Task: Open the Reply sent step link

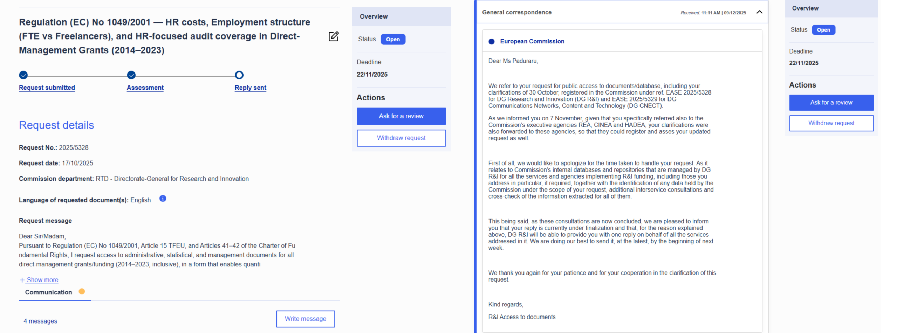Action: tap(250, 88)
